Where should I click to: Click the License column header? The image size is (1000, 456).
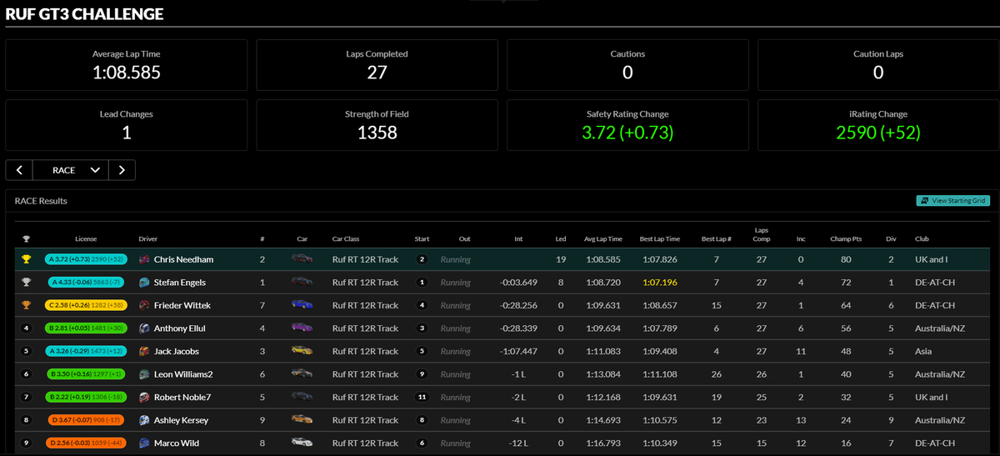(86, 238)
